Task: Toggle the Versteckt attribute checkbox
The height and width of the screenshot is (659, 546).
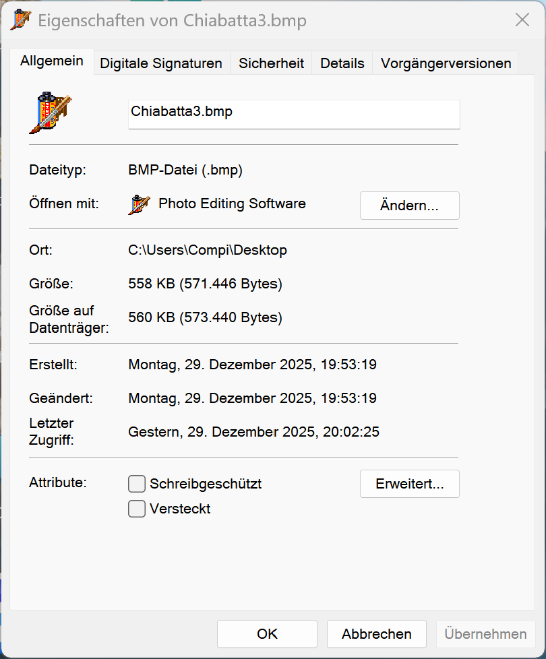Action: (137, 509)
